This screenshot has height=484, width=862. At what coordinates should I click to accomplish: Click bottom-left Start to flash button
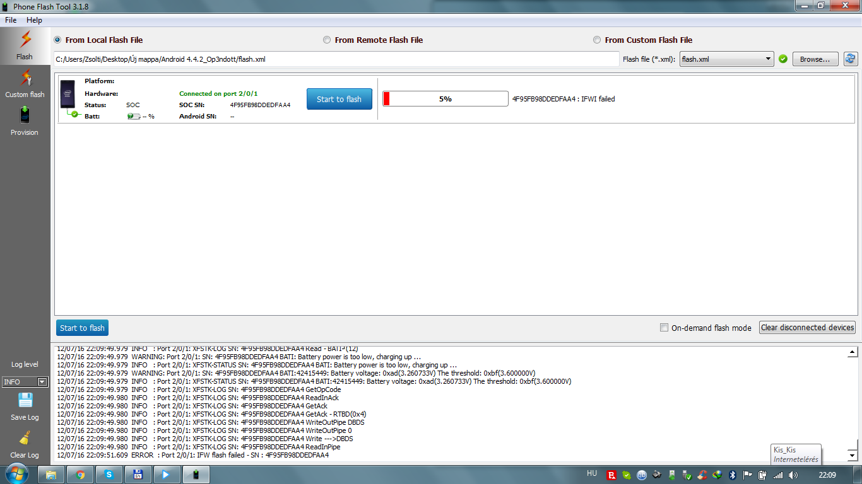82,328
